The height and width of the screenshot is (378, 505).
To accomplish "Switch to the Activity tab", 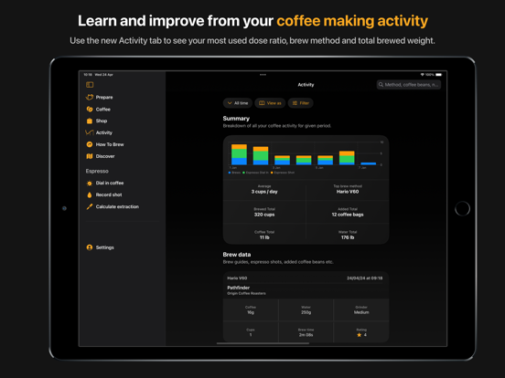I will [104, 132].
